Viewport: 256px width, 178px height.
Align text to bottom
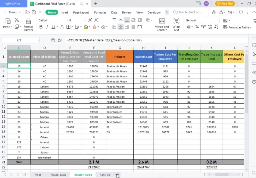point(127,20)
